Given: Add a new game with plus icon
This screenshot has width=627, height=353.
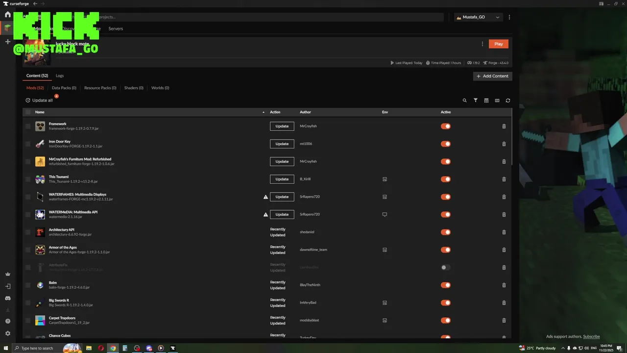Looking at the screenshot, I should (x=7, y=42).
